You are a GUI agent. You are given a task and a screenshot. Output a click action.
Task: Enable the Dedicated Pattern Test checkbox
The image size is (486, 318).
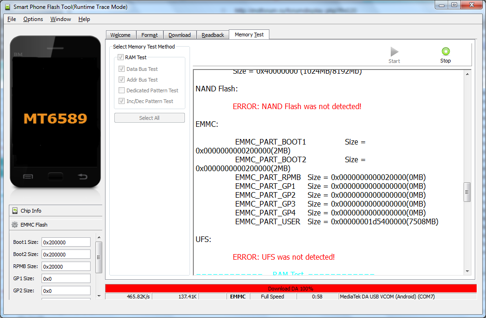[x=122, y=90]
